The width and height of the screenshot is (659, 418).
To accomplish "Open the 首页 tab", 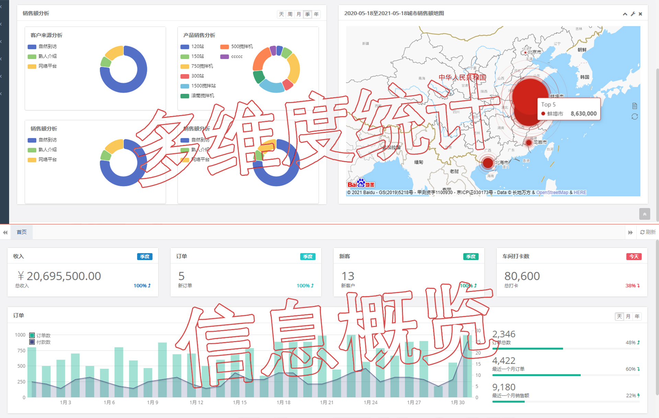I will [x=22, y=232].
